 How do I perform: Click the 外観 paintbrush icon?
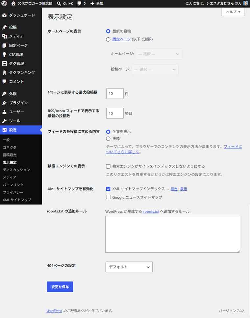(x=4, y=94)
